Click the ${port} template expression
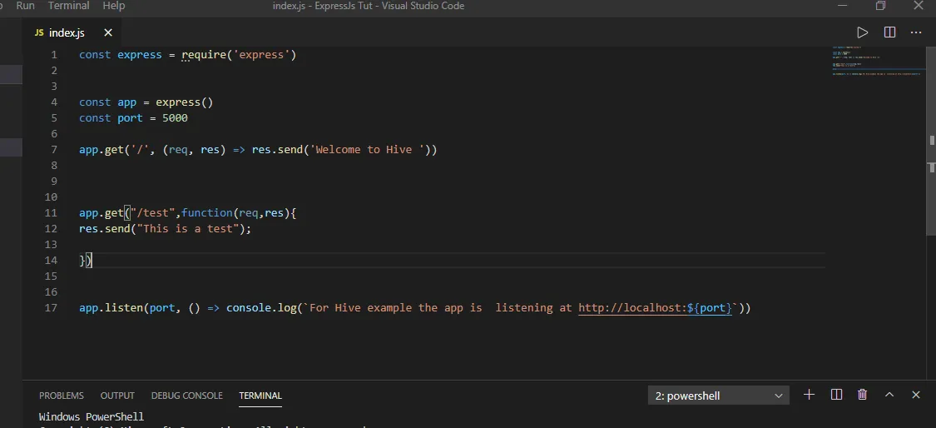This screenshot has width=936, height=428. (709, 308)
